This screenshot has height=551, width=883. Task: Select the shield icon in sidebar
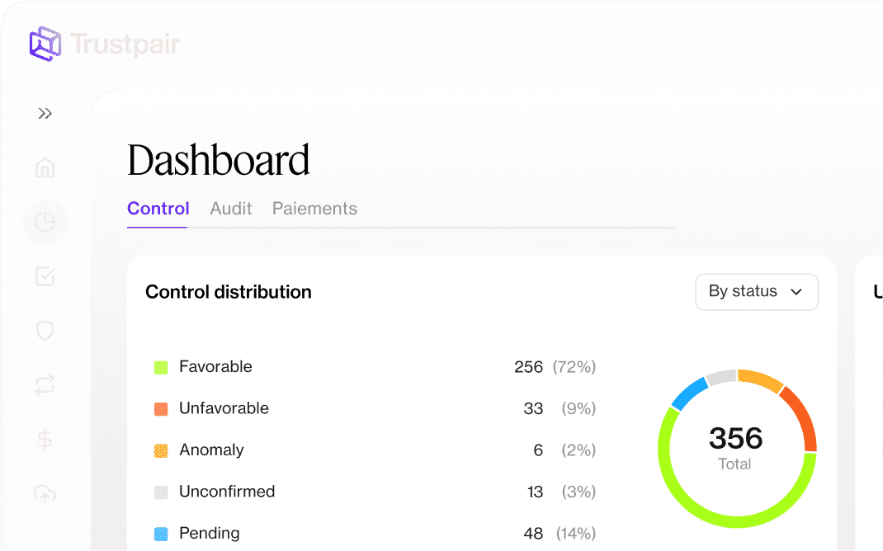pos(45,331)
